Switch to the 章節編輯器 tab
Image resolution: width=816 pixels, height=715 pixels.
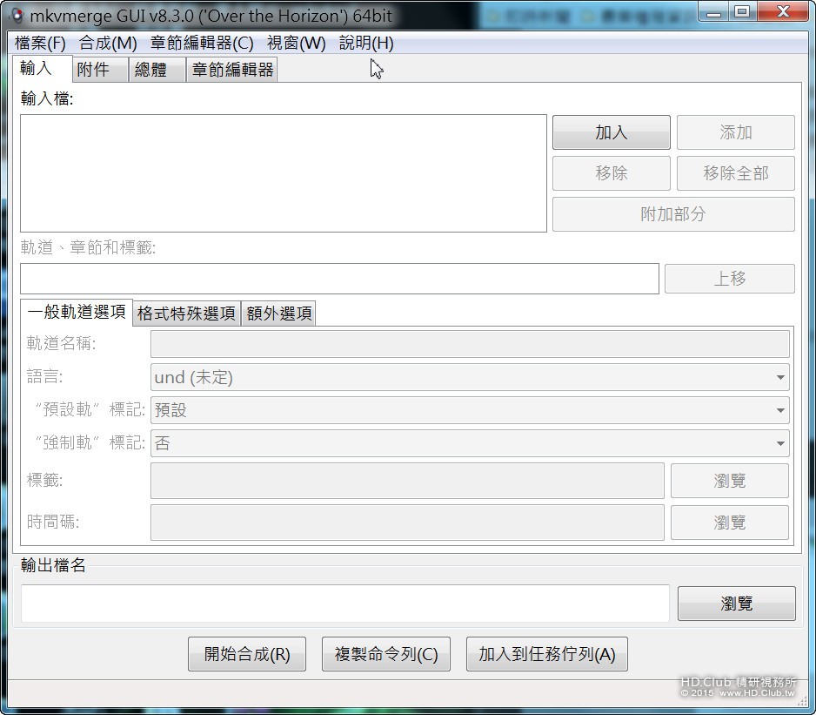click(232, 70)
